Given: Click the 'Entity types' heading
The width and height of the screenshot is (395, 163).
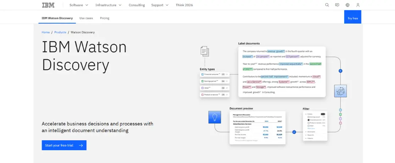Looking at the screenshot, I should 207,69.
